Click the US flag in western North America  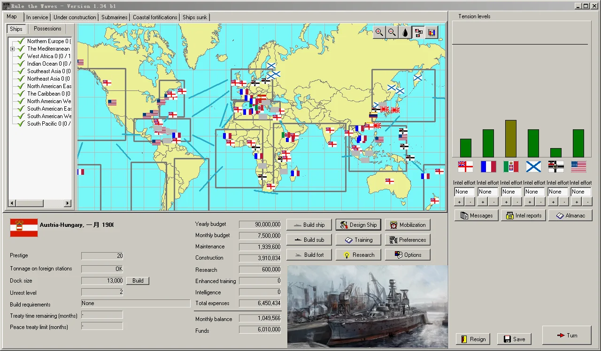pos(112,102)
